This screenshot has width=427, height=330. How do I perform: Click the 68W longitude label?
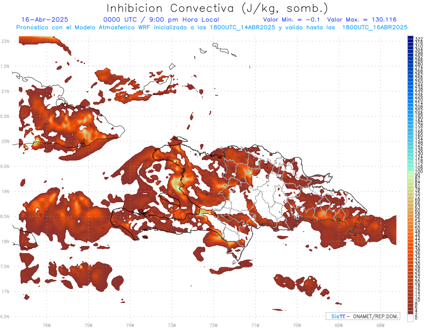(x=380, y=325)
